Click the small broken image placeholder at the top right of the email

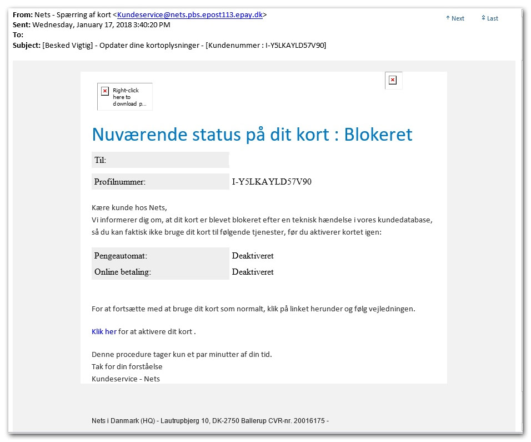click(393, 80)
